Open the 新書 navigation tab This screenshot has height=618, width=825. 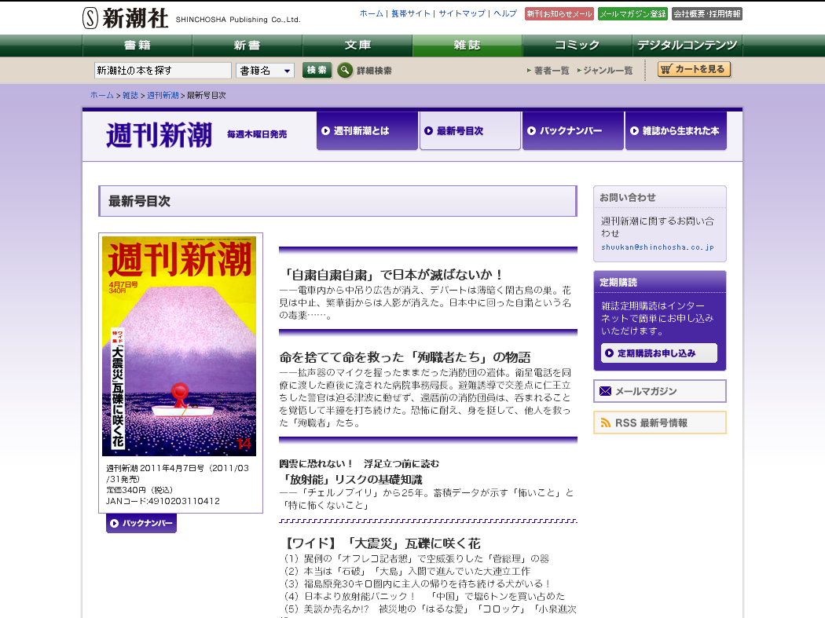coord(247,46)
